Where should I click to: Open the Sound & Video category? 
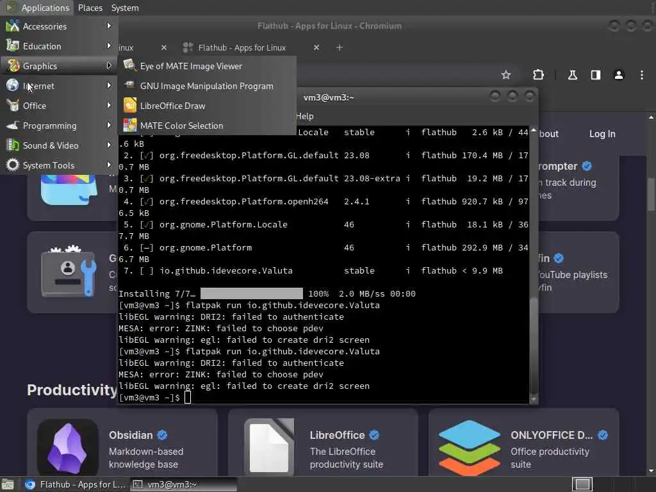click(59, 145)
